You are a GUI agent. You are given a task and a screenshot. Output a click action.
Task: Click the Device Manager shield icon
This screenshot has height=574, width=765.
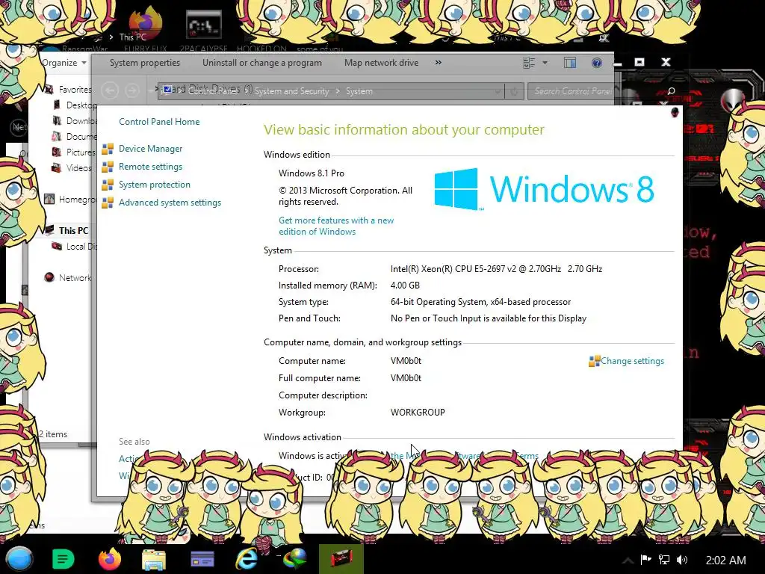point(108,149)
